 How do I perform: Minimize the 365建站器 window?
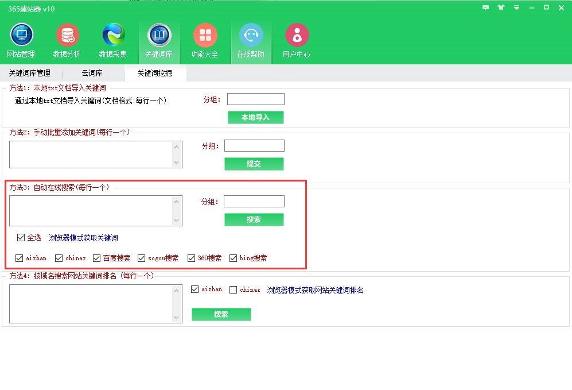click(x=532, y=7)
